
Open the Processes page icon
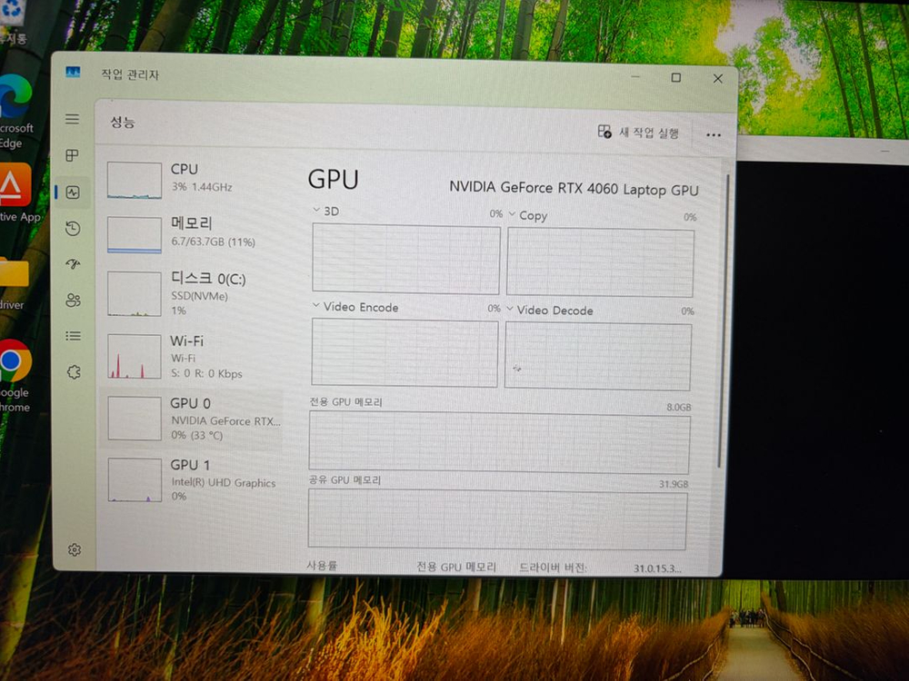pos(74,155)
